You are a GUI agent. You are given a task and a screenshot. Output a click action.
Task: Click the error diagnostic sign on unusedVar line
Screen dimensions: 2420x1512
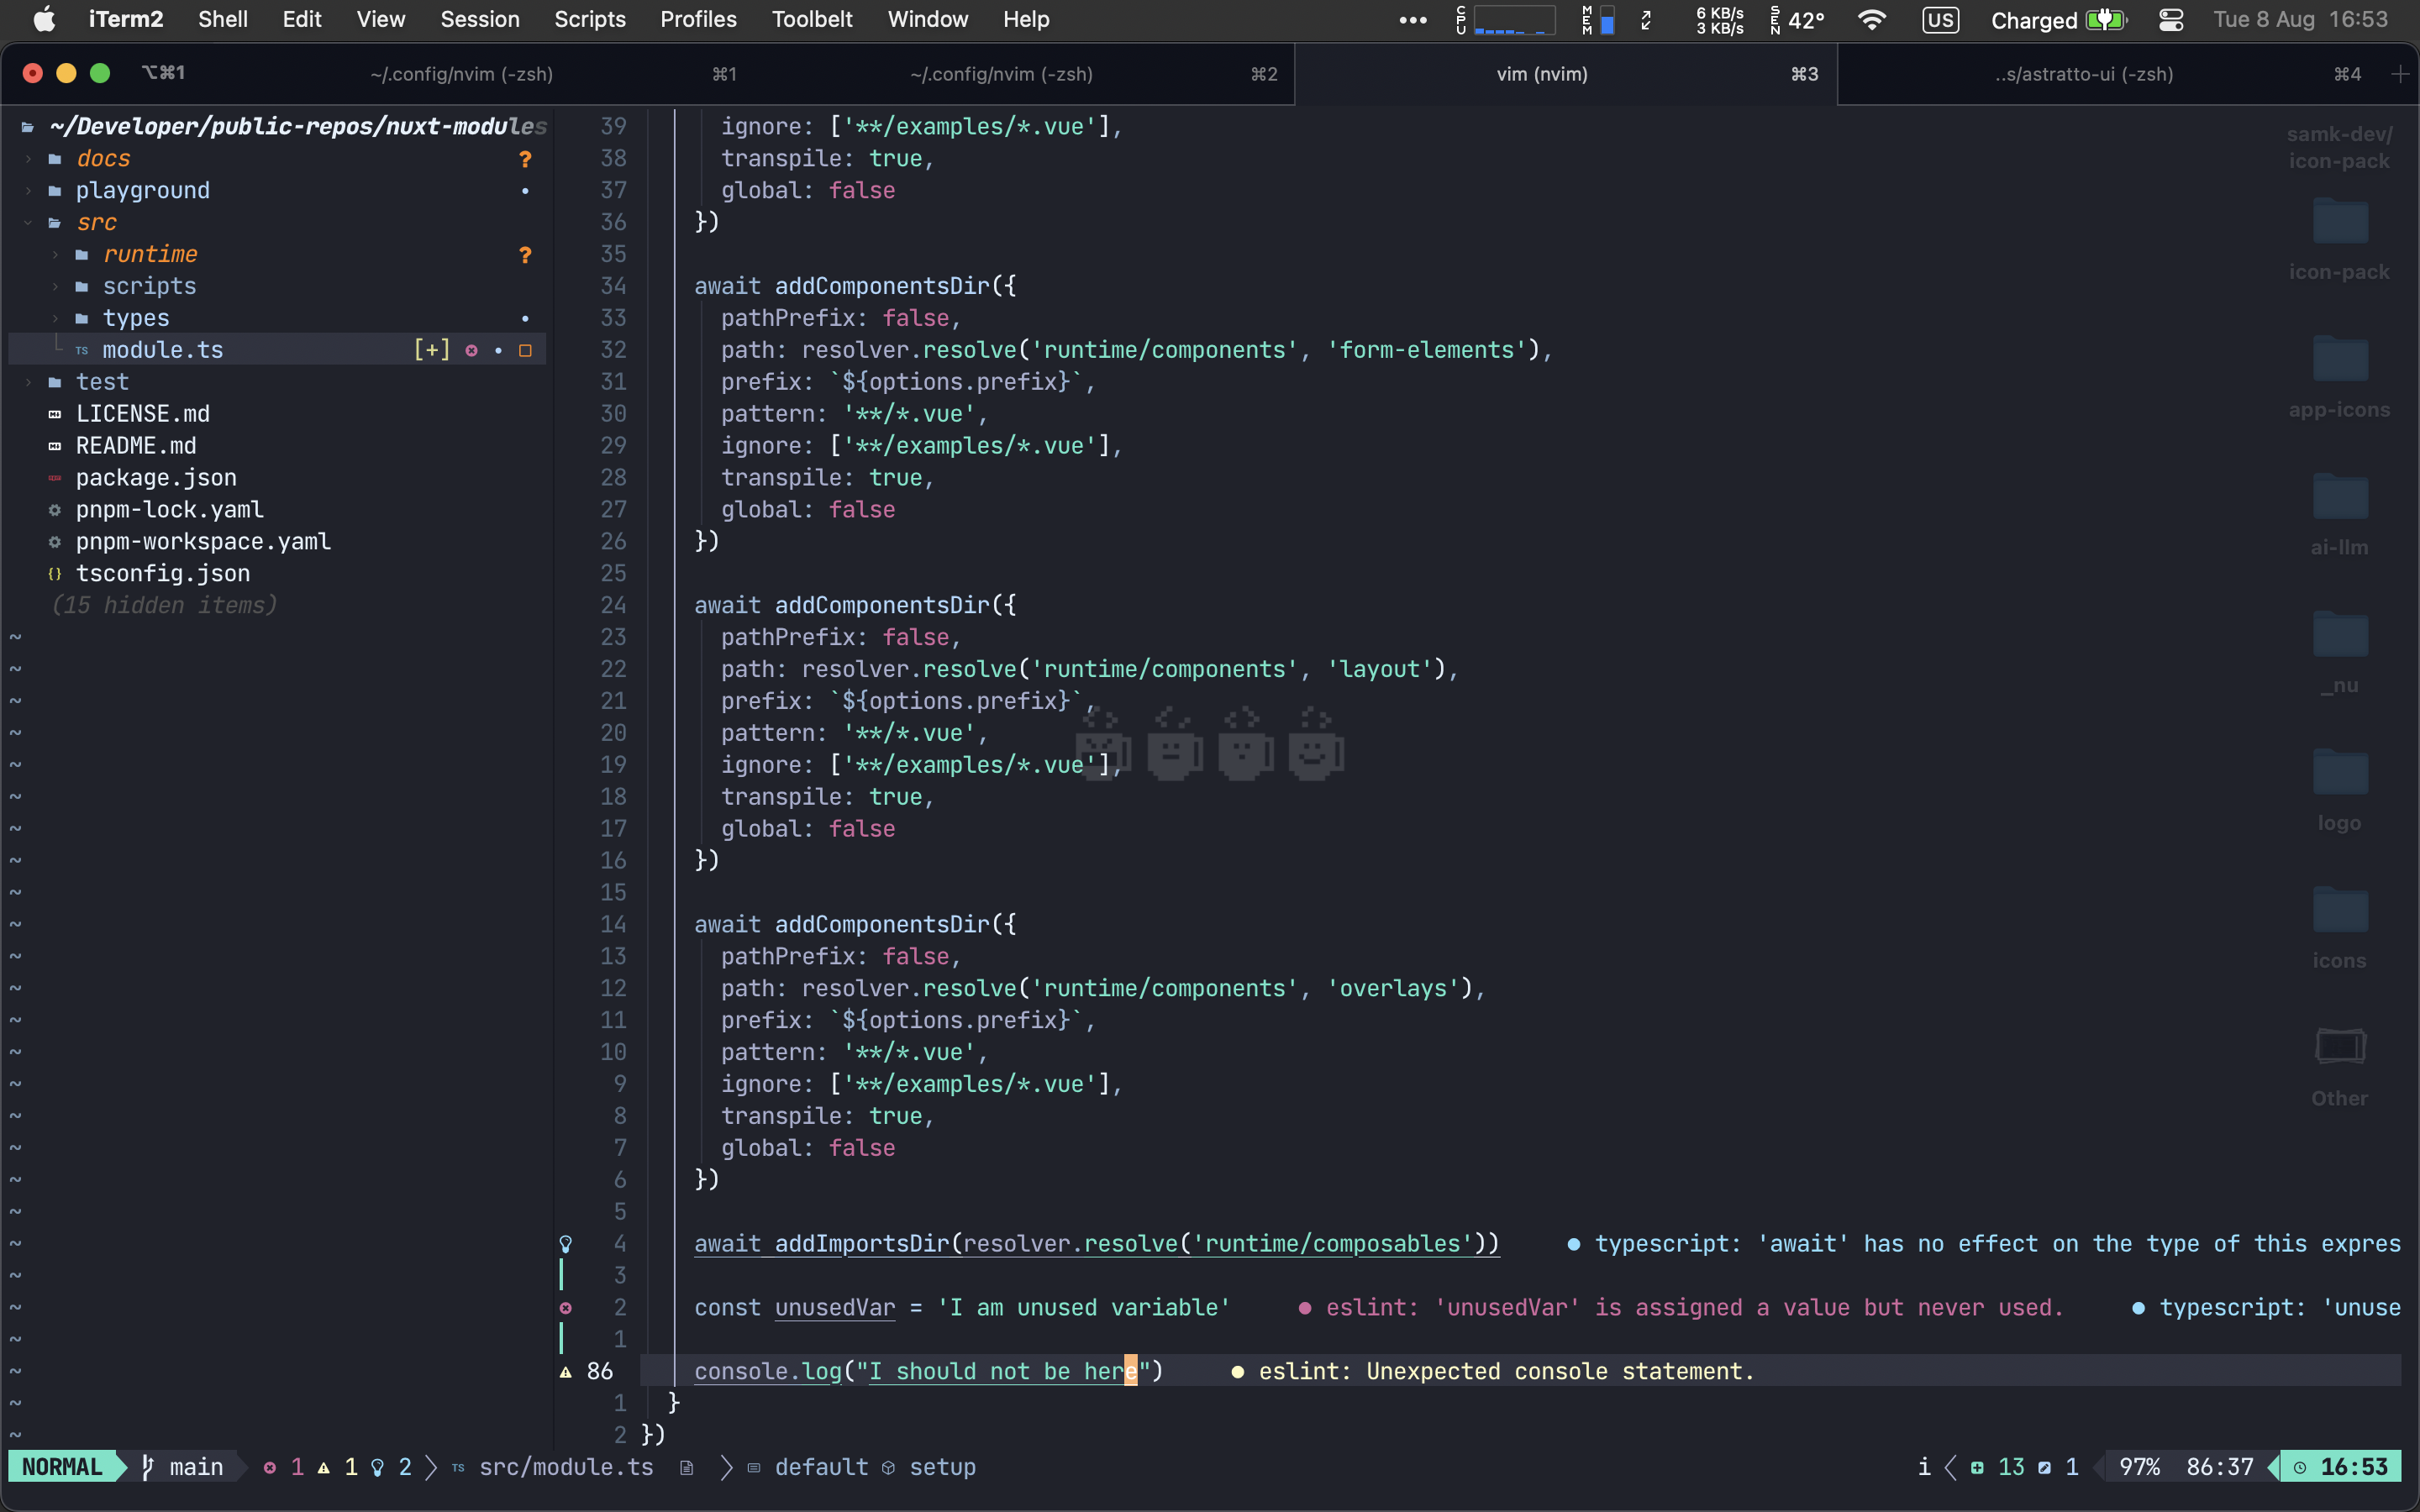[565, 1307]
